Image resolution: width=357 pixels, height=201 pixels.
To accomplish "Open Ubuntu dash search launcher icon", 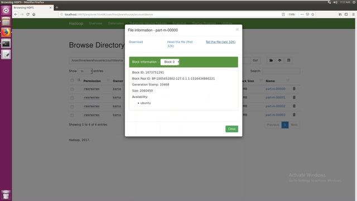I will click(6, 11).
